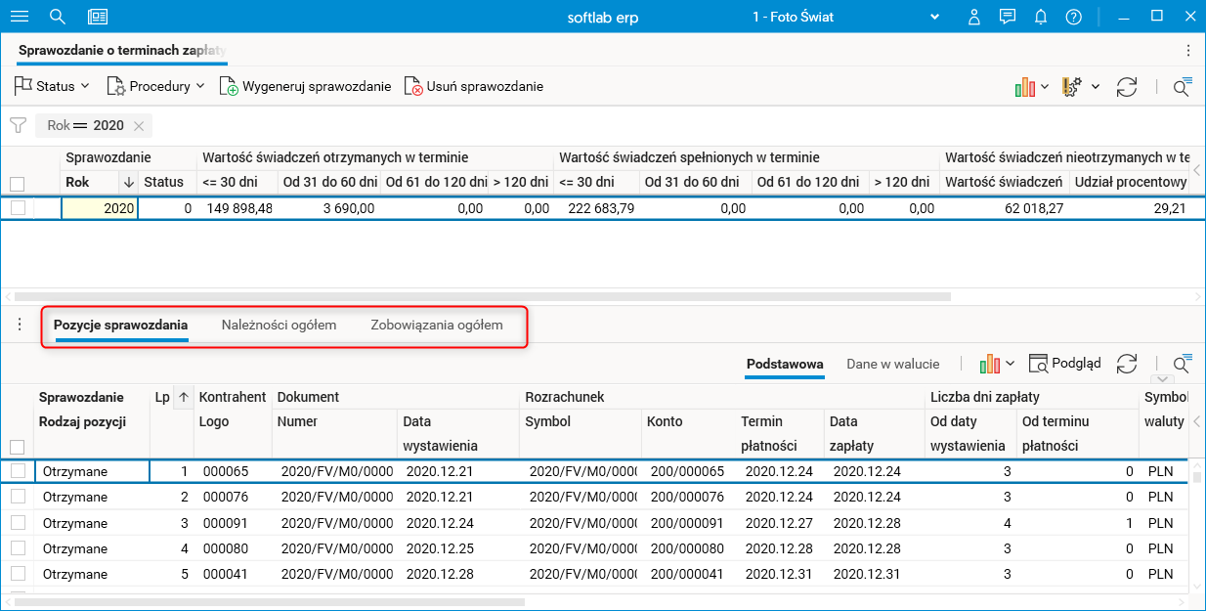This screenshot has height=611, width=1206.
Task: Expand the Procedury dropdown
Action: point(156,86)
